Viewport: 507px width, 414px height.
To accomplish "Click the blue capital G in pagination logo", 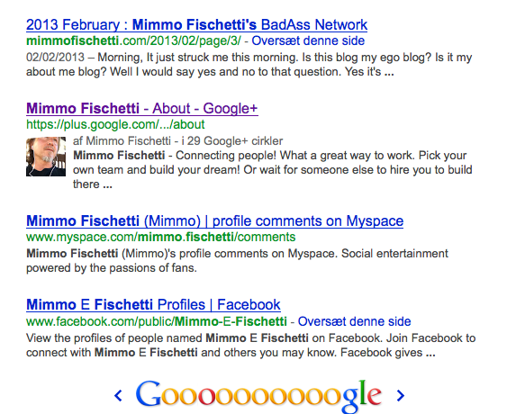I will (x=148, y=393).
